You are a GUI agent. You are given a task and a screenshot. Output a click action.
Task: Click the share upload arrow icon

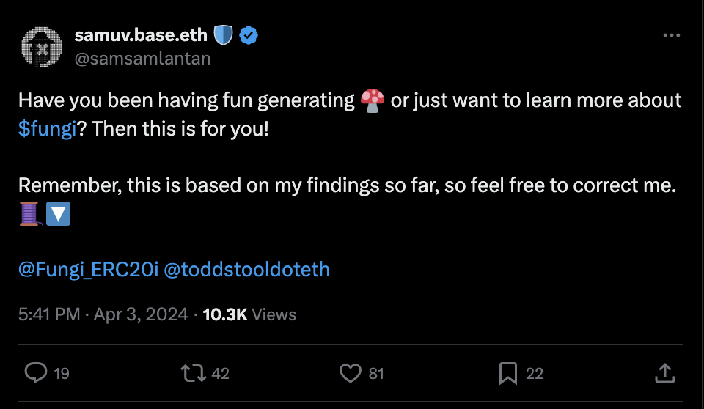pyautogui.click(x=664, y=373)
